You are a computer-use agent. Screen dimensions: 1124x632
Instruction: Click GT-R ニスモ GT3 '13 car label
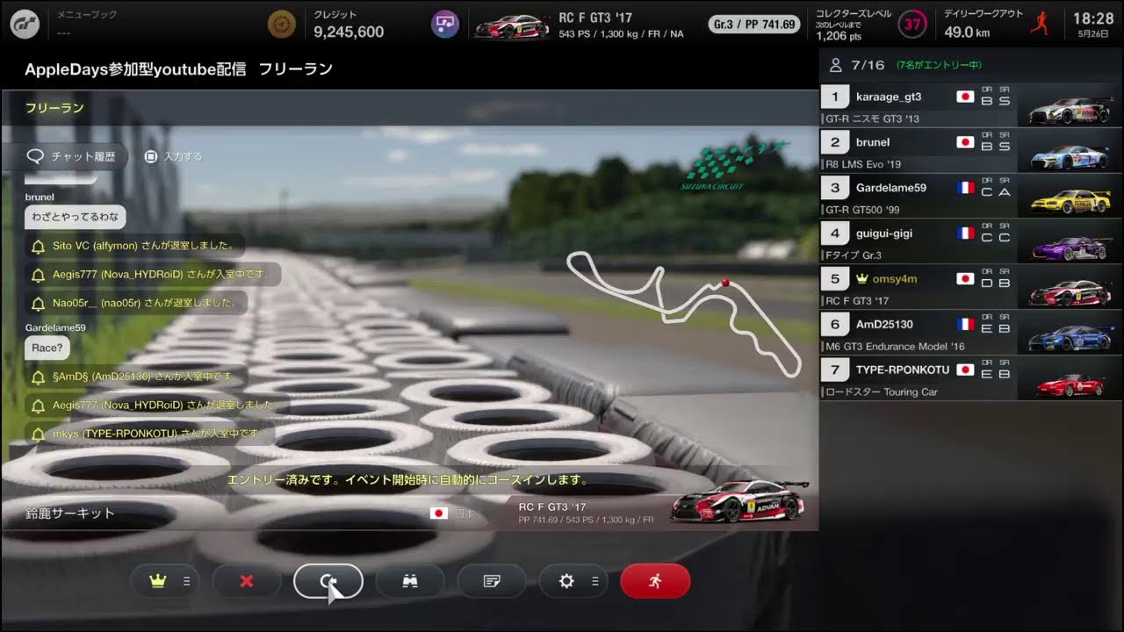[873, 118]
